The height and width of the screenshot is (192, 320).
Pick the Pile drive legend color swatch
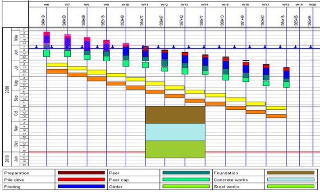pos(81,179)
